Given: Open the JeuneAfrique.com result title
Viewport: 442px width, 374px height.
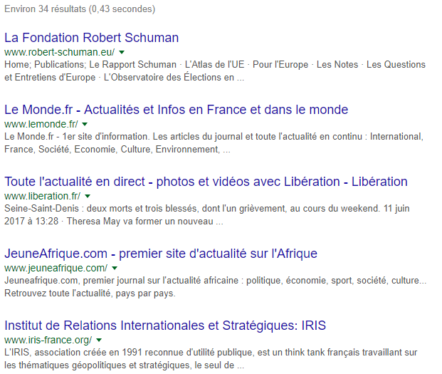Looking at the screenshot, I should (x=160, y=254).
